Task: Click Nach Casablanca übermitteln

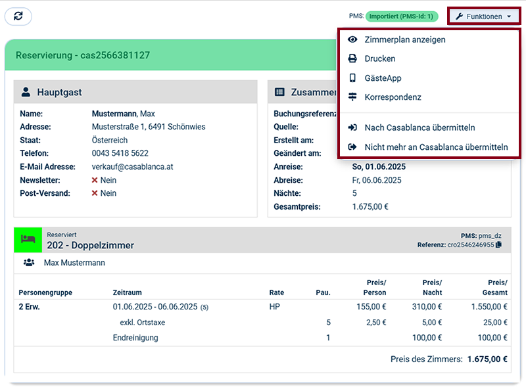Action: 419,127
